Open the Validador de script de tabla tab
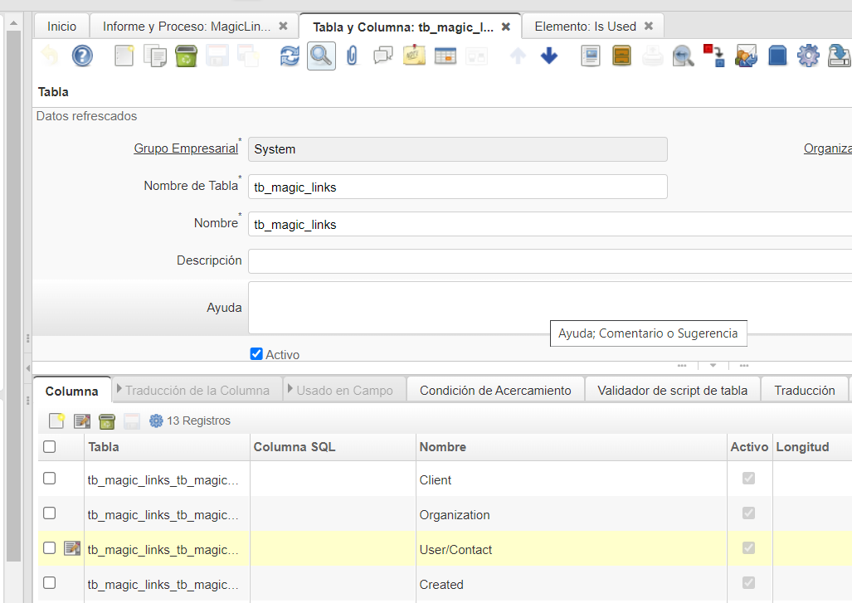This screenshot has width=852, height=603. [672, 391]
